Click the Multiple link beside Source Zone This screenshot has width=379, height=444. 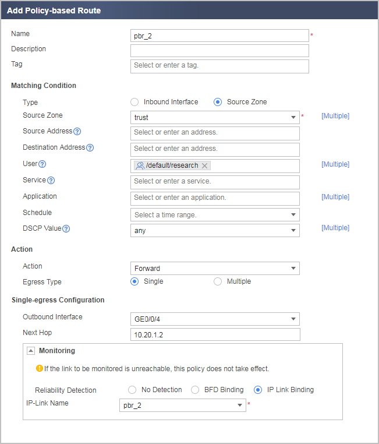click(x=335, y=116)
